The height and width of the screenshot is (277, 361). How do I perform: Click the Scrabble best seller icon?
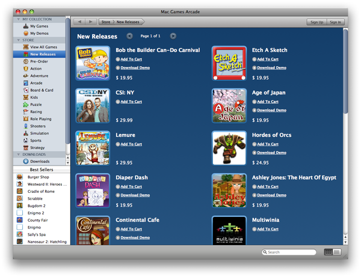click(20, 198)
